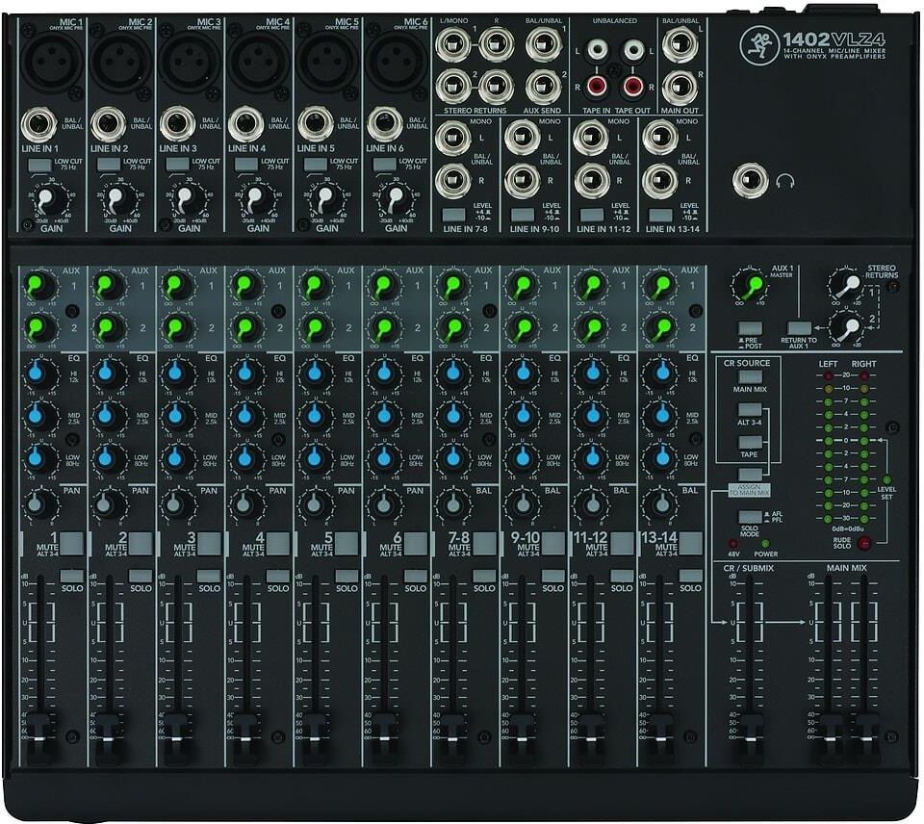Switch the Solo Mode AFL/PFL button
The width and height of the screenshot is (924, 824).
coord(751,517)
